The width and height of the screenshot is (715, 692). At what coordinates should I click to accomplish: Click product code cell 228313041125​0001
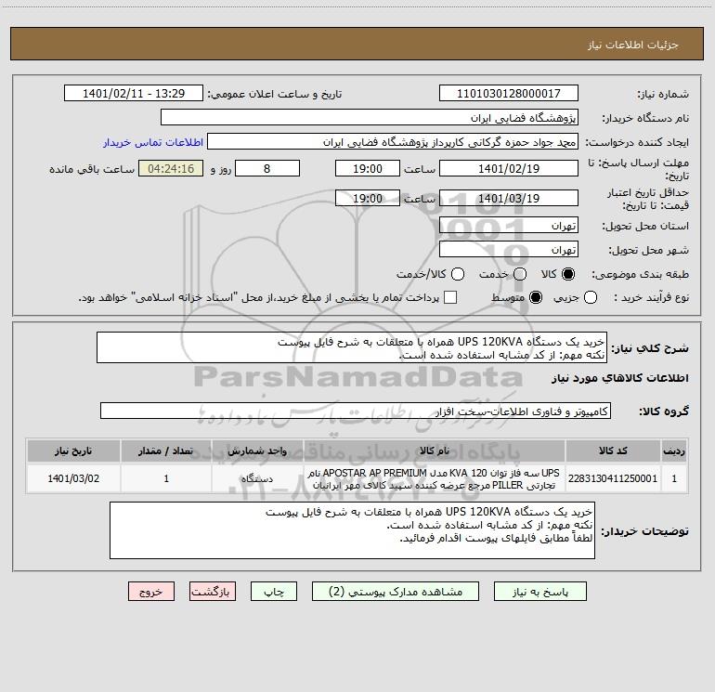(613, 478)
